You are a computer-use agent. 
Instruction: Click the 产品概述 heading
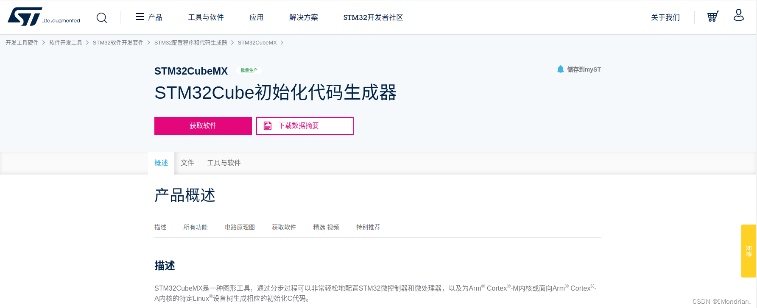pyautogui.click(x=185, y=195)
